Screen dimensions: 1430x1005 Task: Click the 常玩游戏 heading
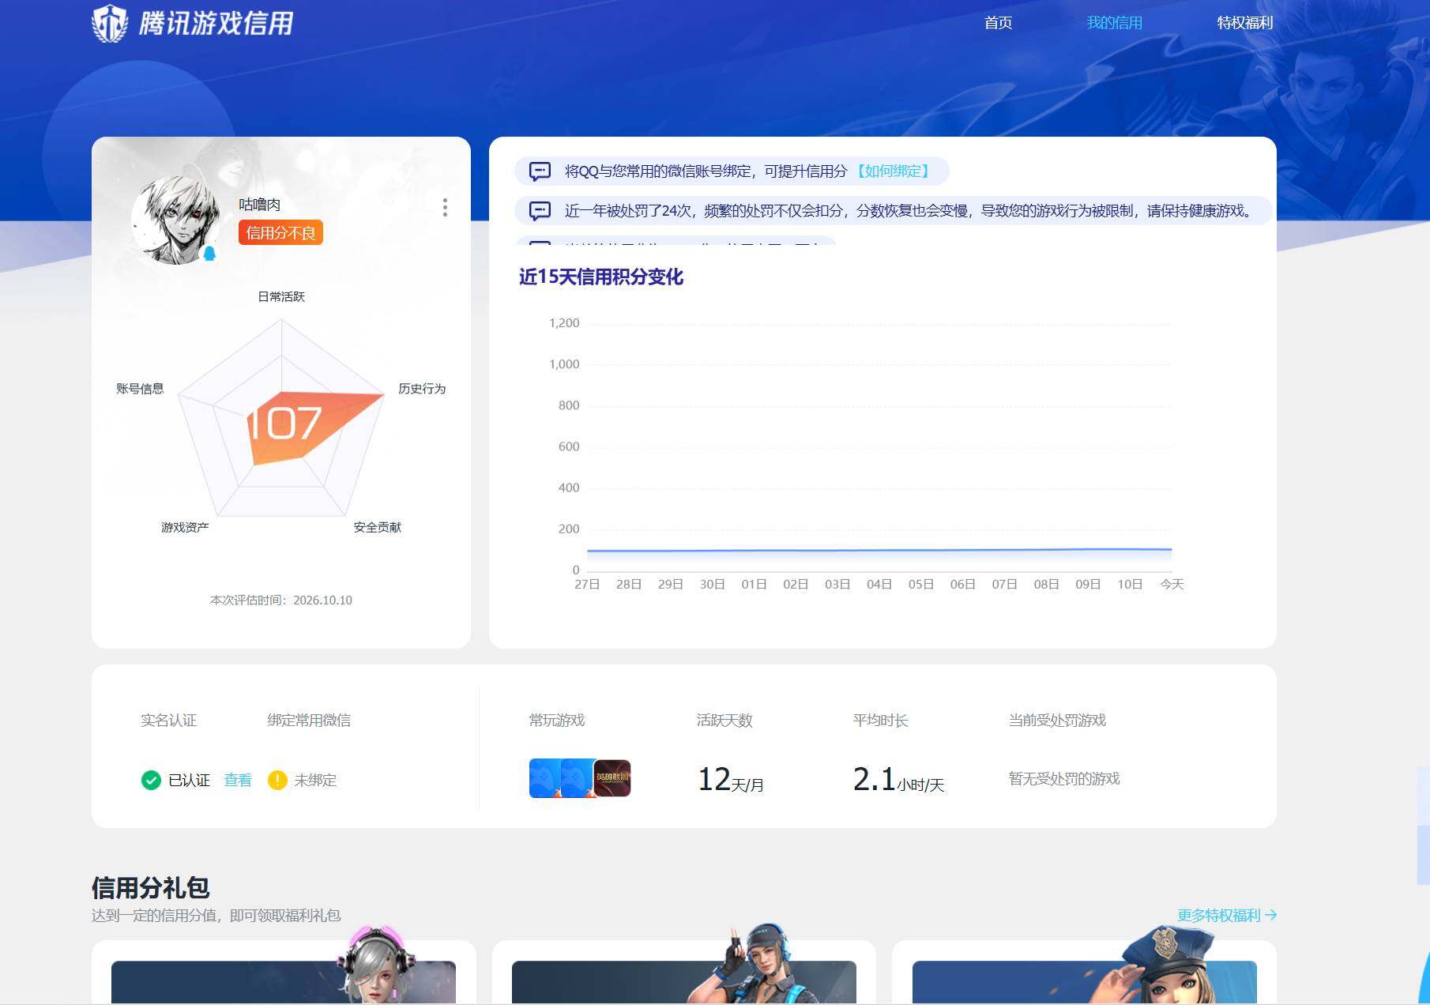click(x=557, y=720)
